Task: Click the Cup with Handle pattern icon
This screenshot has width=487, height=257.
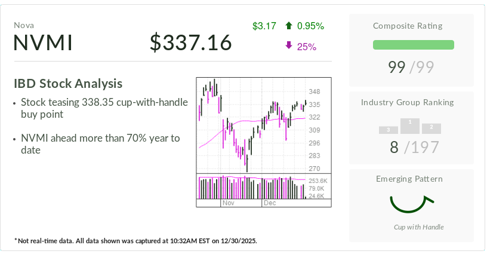Action: coord(411,203)
